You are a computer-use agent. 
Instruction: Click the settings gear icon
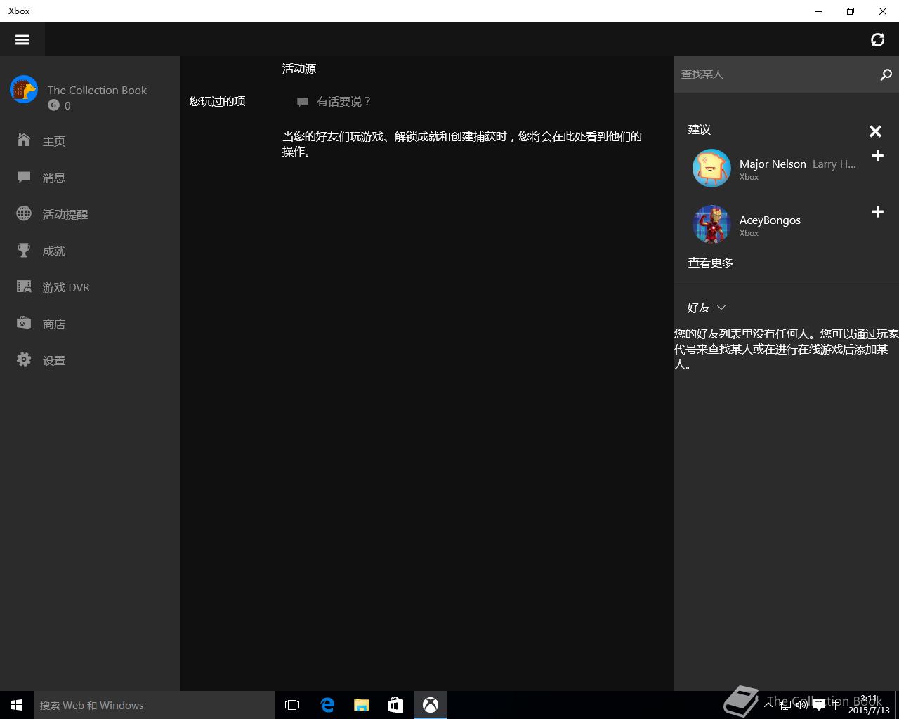point(24,359)
